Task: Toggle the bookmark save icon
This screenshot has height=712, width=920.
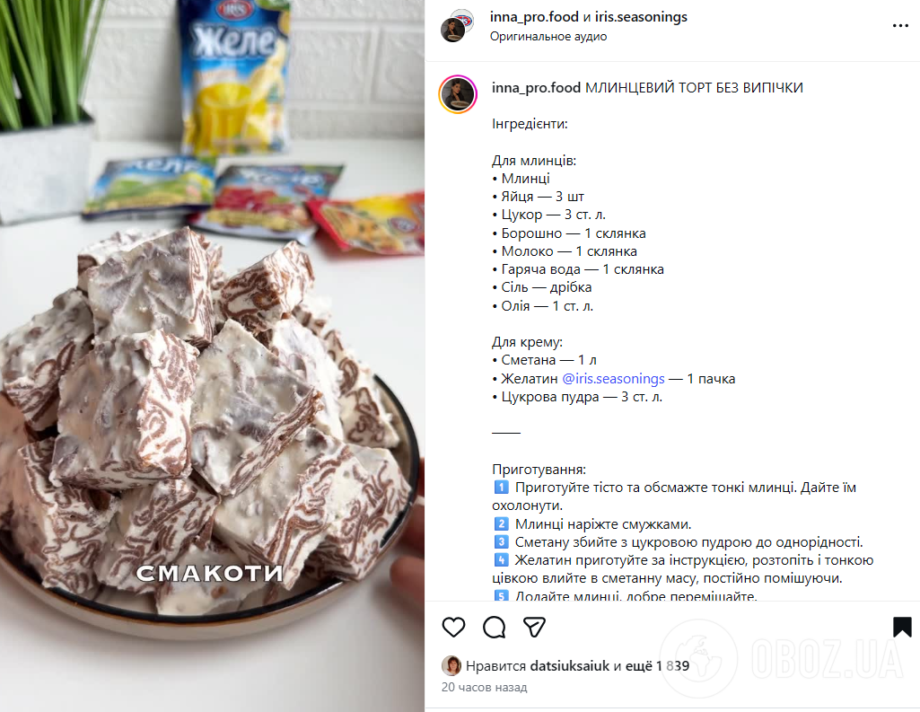Action: pyautogui.click(x=902, y=627)
